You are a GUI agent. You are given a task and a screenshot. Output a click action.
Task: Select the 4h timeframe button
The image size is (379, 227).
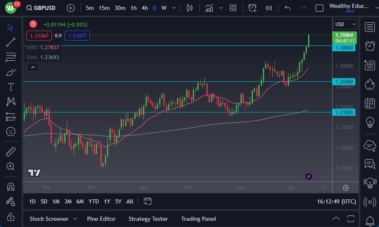144,8
